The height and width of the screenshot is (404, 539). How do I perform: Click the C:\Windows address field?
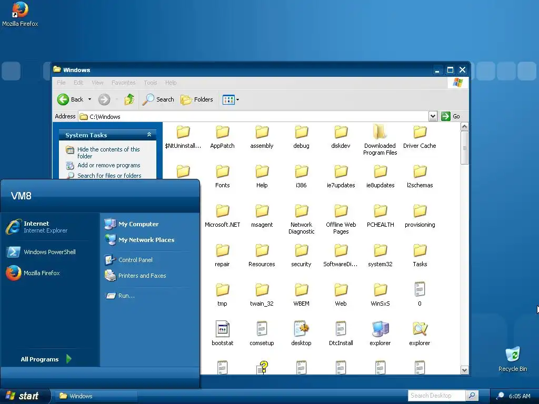[254, 116]
